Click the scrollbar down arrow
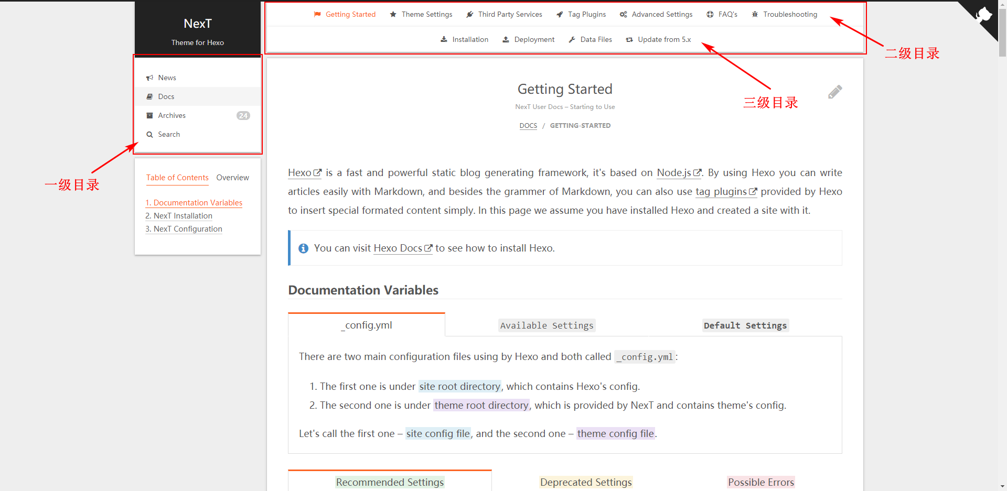This screenshot has width=1007, height=491. coord(1002,486)
